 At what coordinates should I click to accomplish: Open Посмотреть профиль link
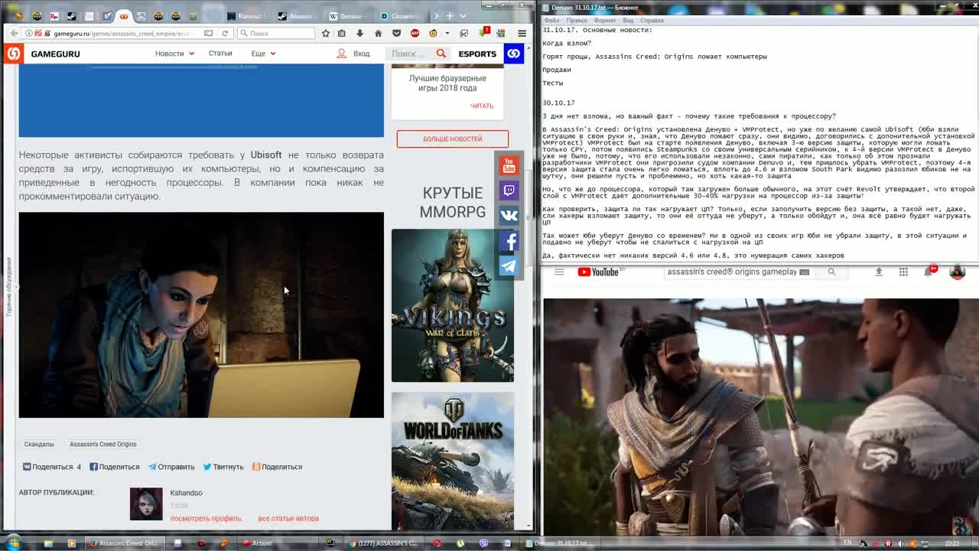coord(206,518)
